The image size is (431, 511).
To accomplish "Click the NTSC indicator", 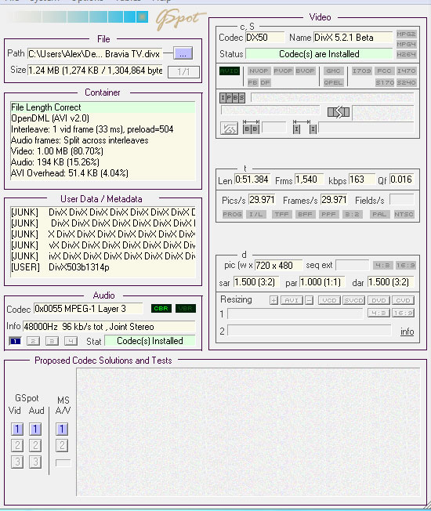I will pyautogui.click(x=404, y=214).
